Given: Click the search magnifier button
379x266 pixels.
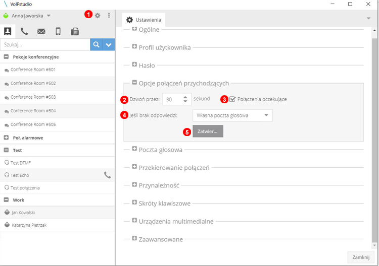Looking at the screenshot, I should click(96, 45).
